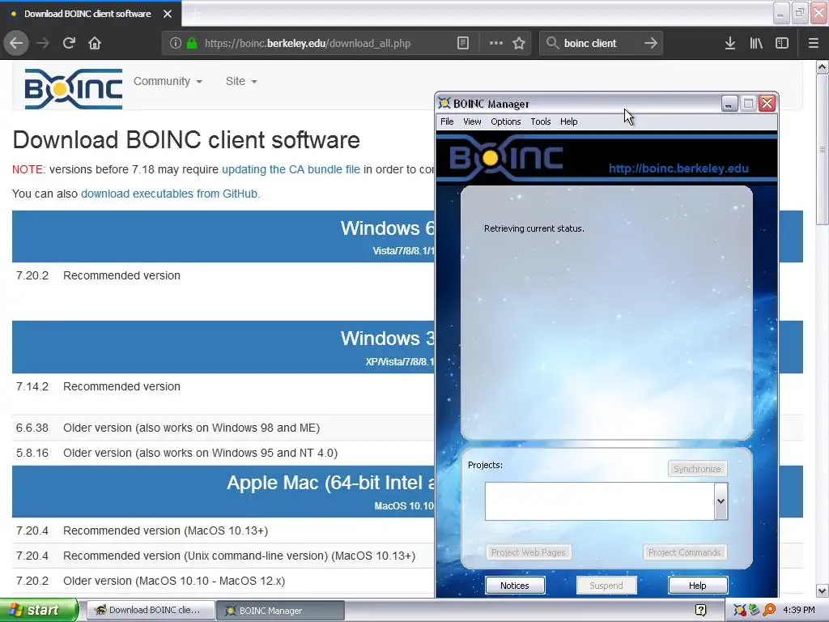Click the BOINC tray icon in system tray
Image resolution: width=829 pixels, height=622 pixels.
739,610
